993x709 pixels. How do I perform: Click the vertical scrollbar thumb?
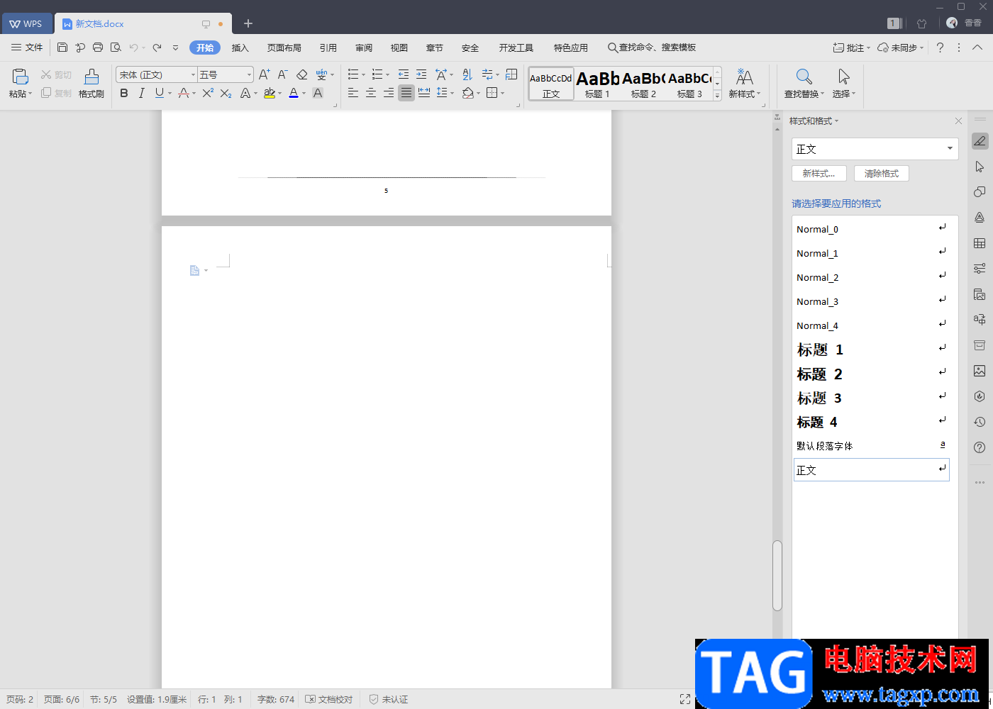point(777,575)
